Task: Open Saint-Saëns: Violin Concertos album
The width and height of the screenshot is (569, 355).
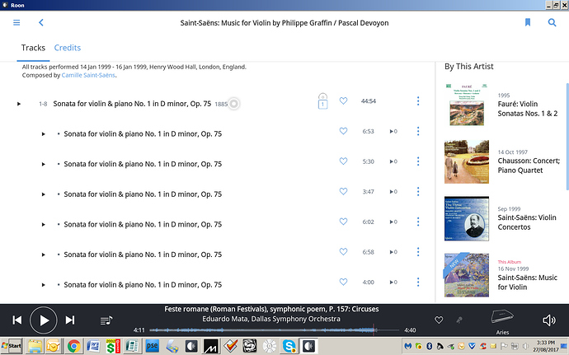Action: click(x=527, y=222)
